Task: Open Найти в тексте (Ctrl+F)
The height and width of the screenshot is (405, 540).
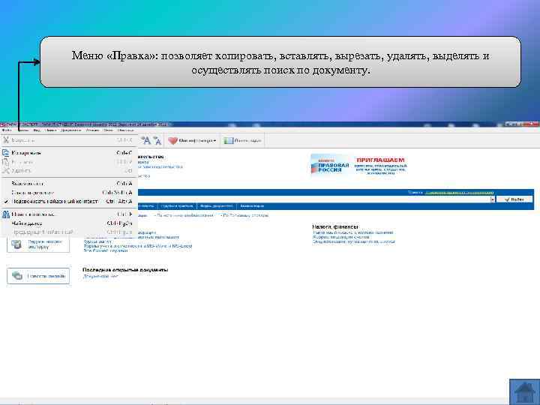Action: click(67, 214)
